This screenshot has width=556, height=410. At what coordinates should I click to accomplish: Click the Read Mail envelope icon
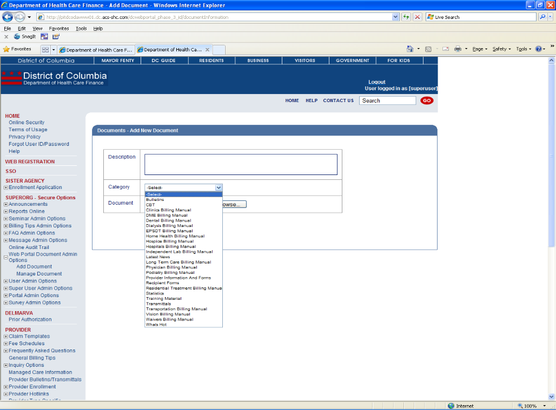pyautogui.click(x=446, y=49)
